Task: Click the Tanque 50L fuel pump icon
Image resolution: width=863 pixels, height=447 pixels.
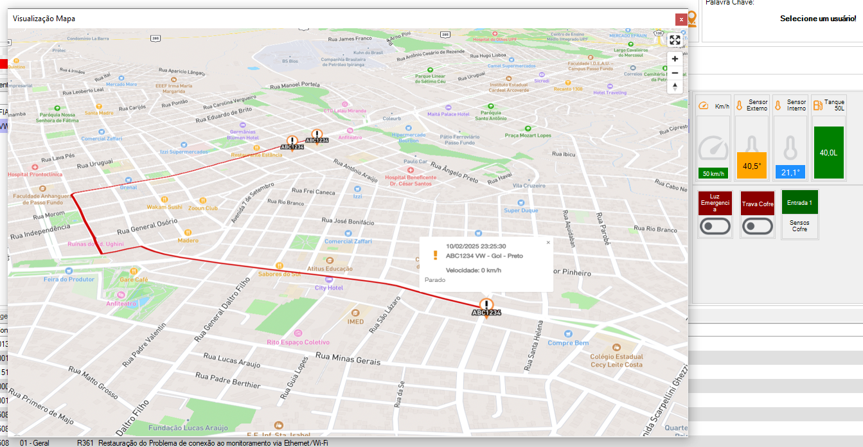Action: [x=818, y=105]
